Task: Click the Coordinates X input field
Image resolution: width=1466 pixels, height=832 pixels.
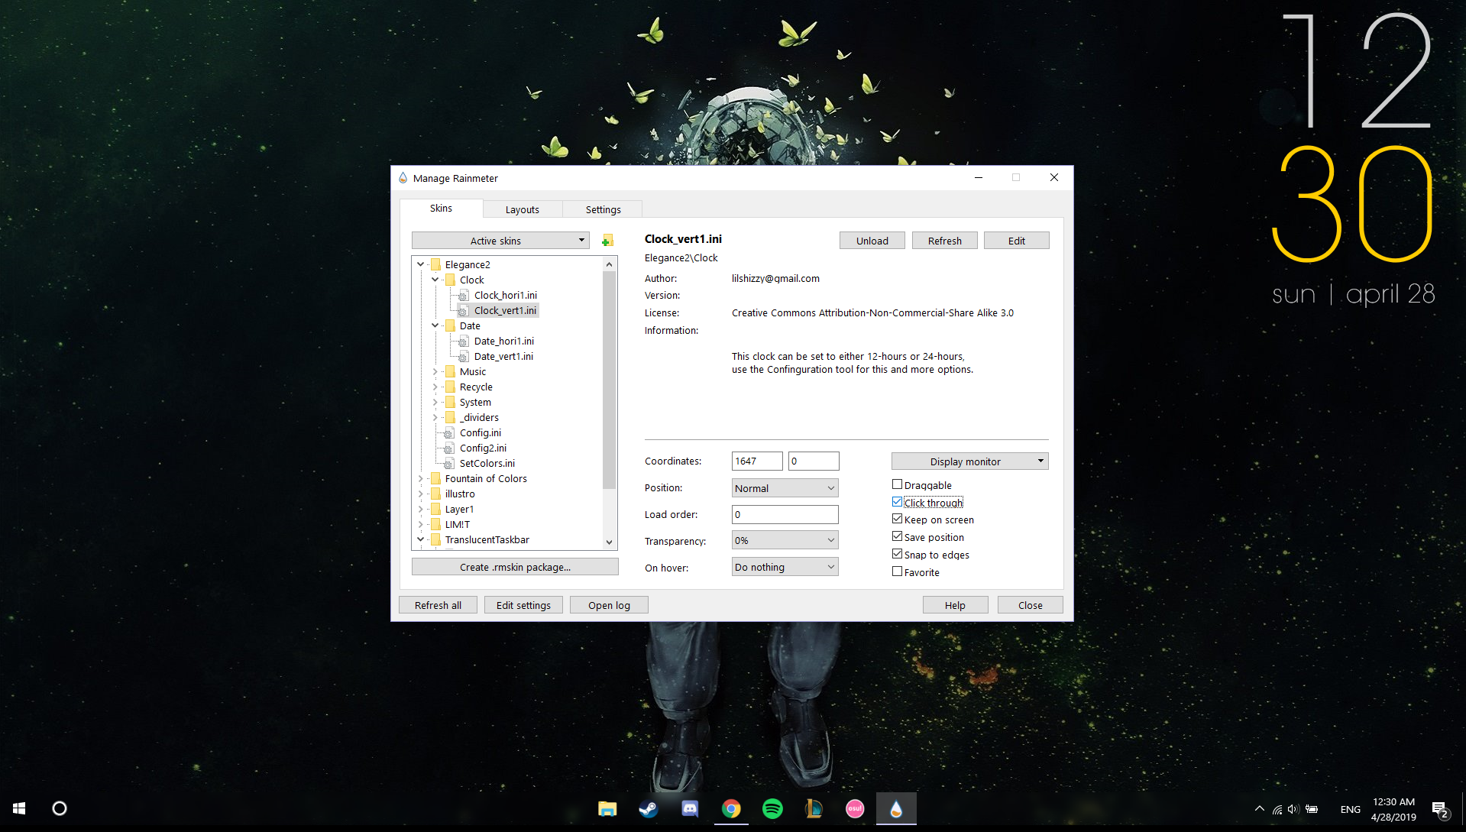Action: point(756,461)
